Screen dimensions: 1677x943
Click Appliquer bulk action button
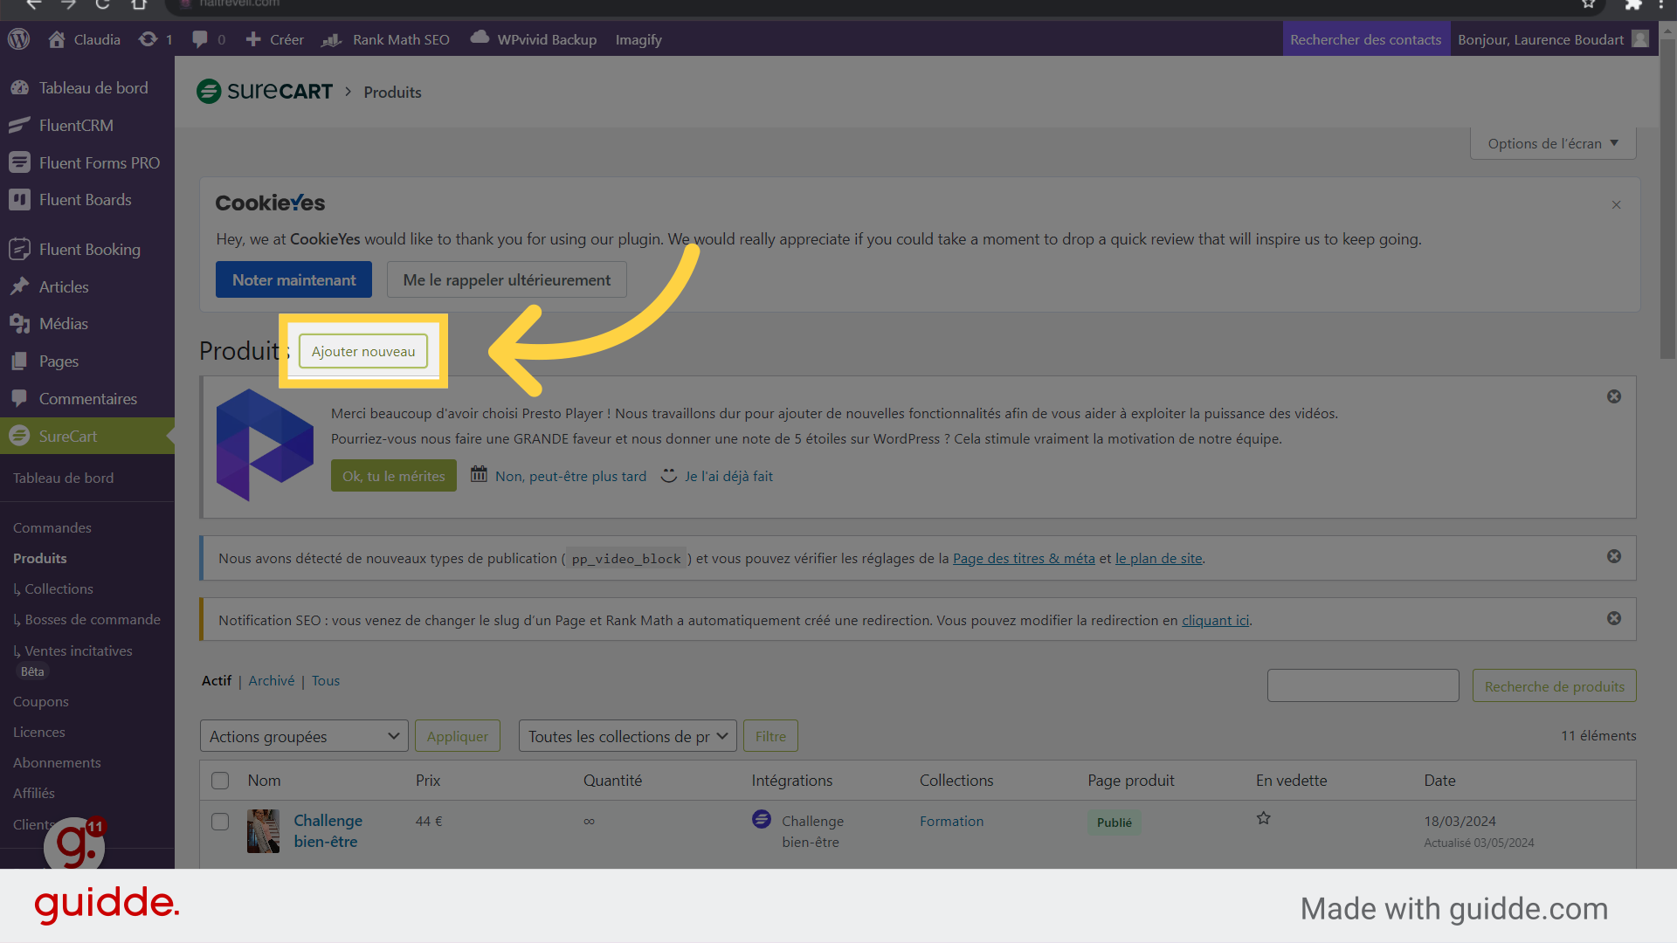[x=457, y=736]
